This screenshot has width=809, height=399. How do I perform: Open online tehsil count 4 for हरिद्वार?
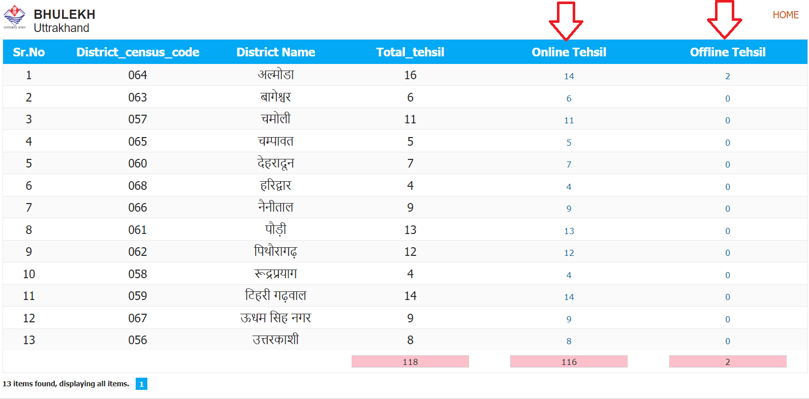pyautogui.click(x=569, y=187)
